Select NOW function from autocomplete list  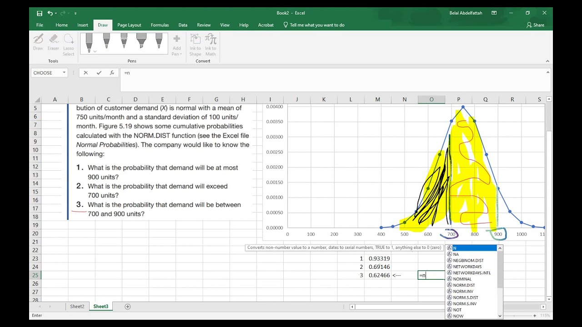coord(472,316)
